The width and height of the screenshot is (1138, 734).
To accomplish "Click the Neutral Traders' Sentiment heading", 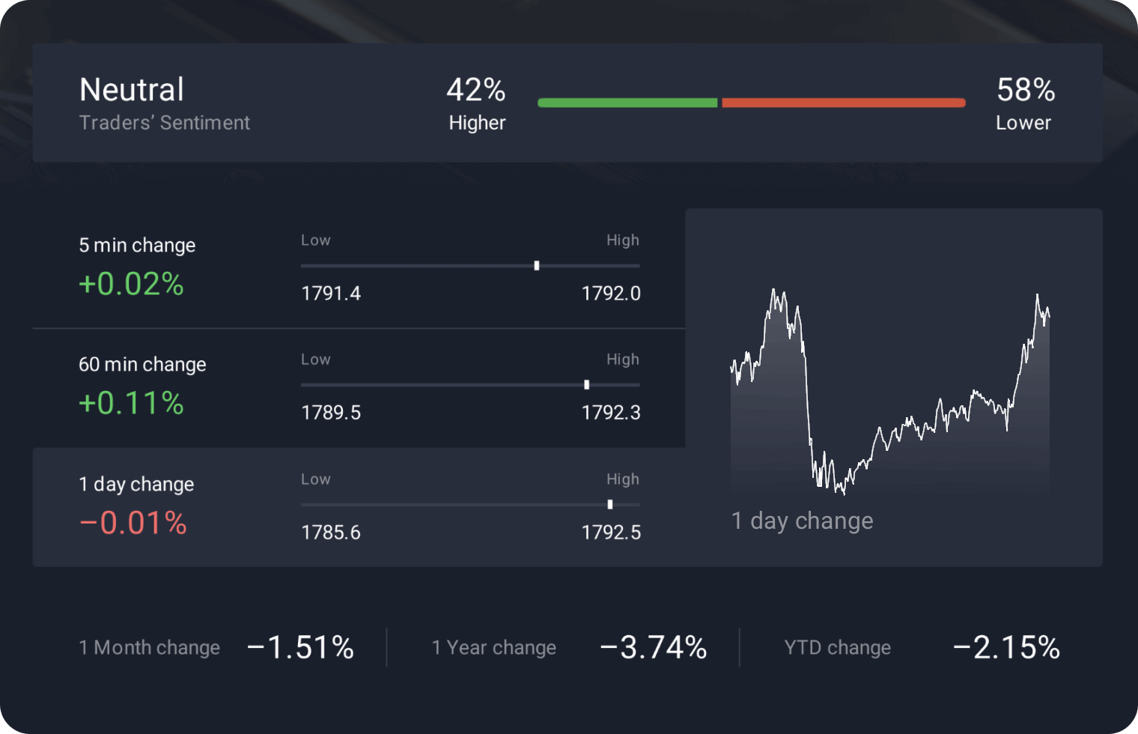I will coord(132,91).
